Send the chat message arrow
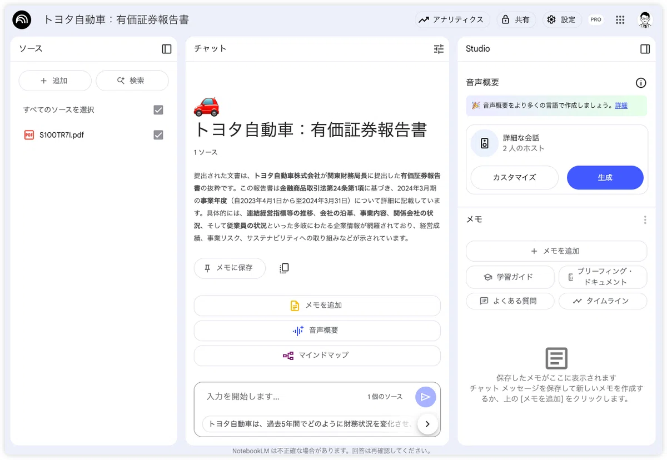This screenshot has width=667, height=460. tap(425, 397)
